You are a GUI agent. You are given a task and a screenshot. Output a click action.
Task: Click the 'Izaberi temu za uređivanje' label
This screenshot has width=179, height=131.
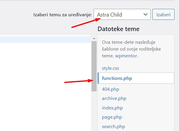(x=63, y=15)
